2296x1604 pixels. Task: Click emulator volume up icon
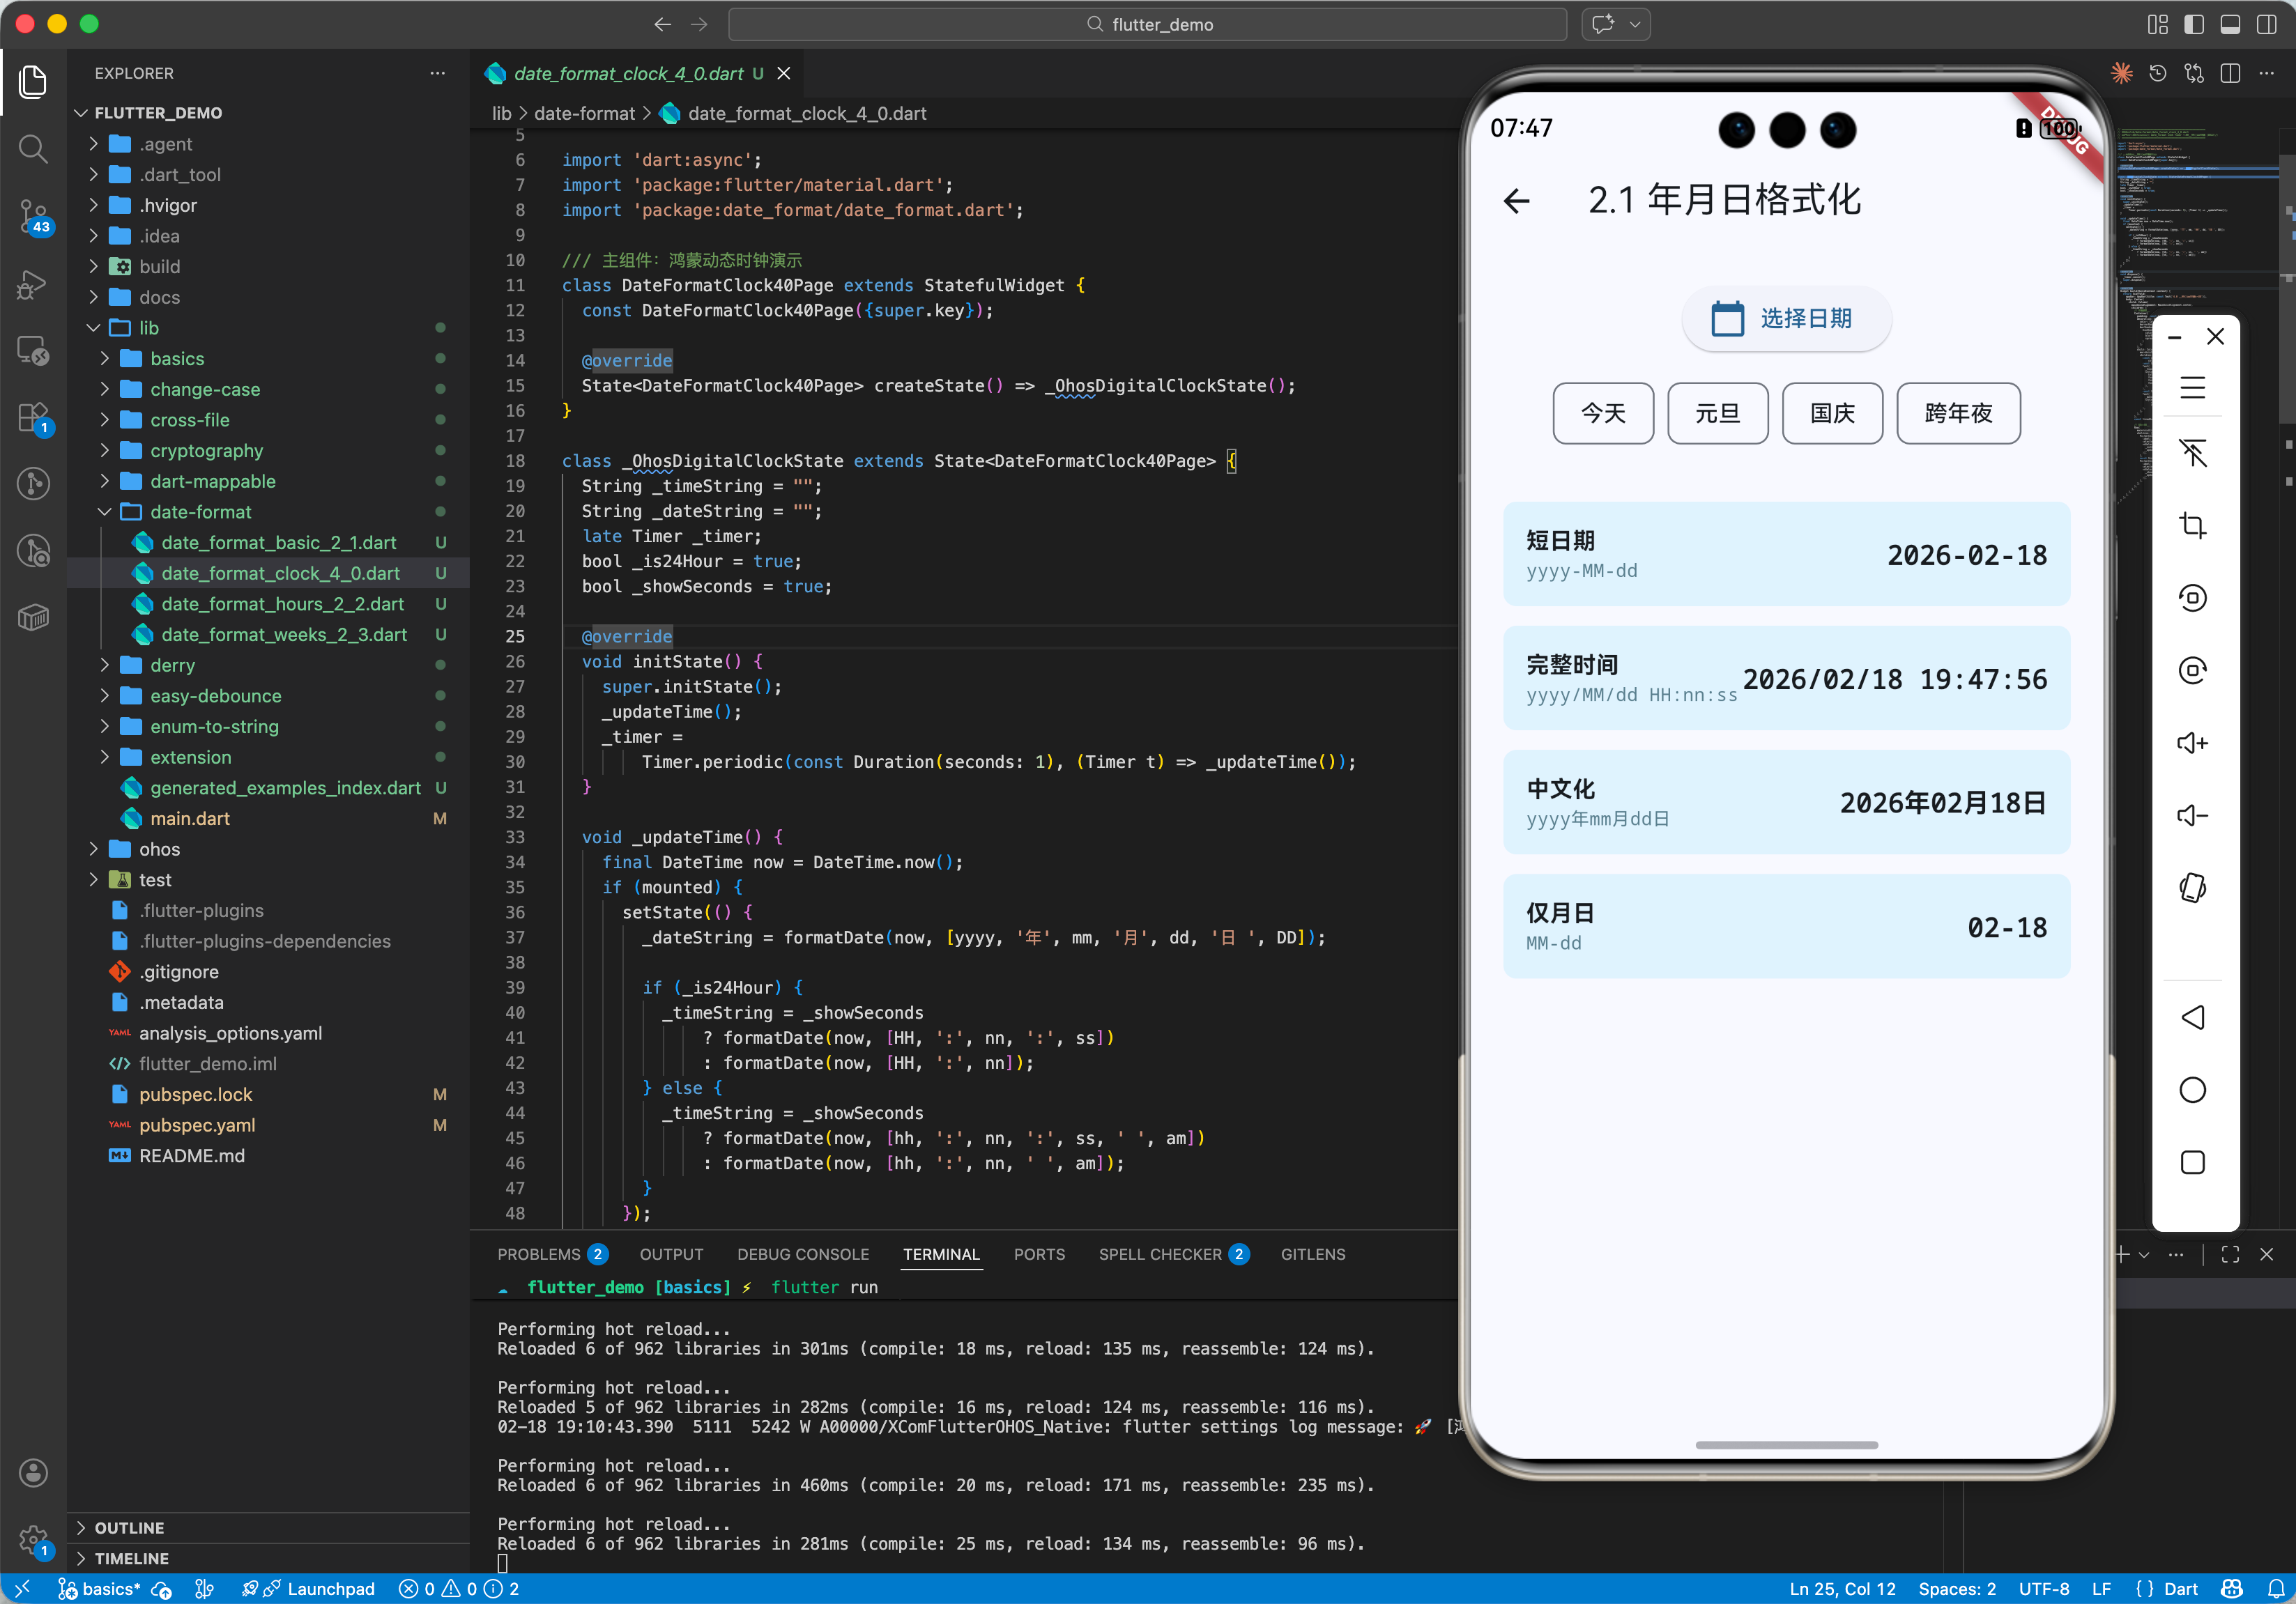coord(2192,743)
